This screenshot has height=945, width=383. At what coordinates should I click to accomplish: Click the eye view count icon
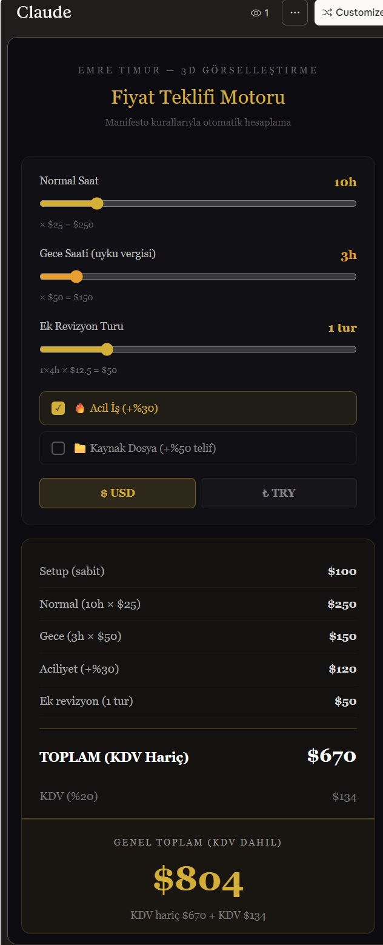pos(256,13)
